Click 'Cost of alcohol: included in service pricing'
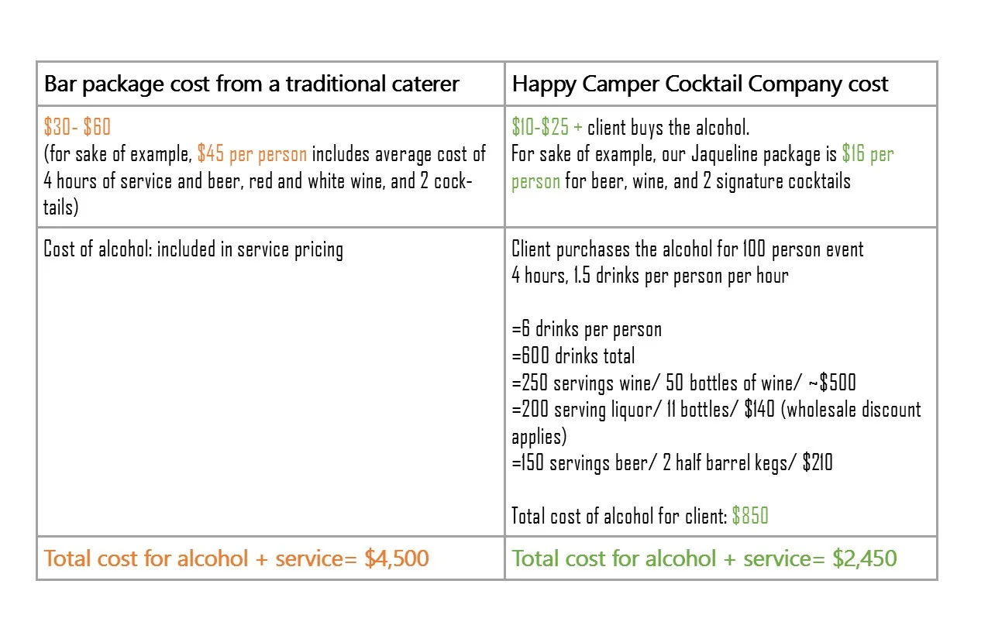The width and height of the screenshot is (988, 639). click(x=194, y=249)
